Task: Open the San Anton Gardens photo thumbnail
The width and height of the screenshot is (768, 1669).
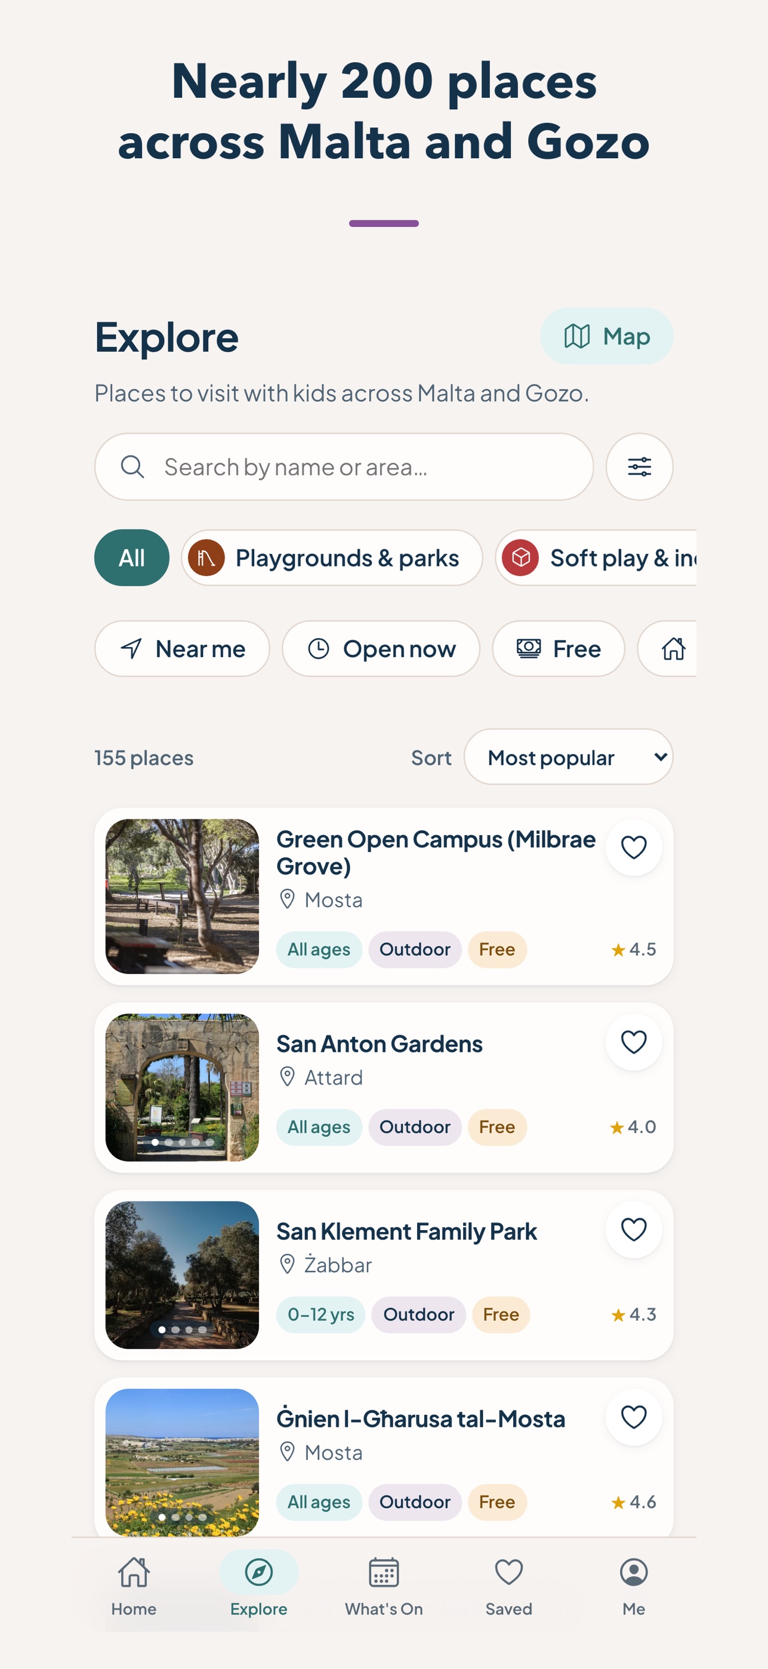Action: (x=182, y=1087)
